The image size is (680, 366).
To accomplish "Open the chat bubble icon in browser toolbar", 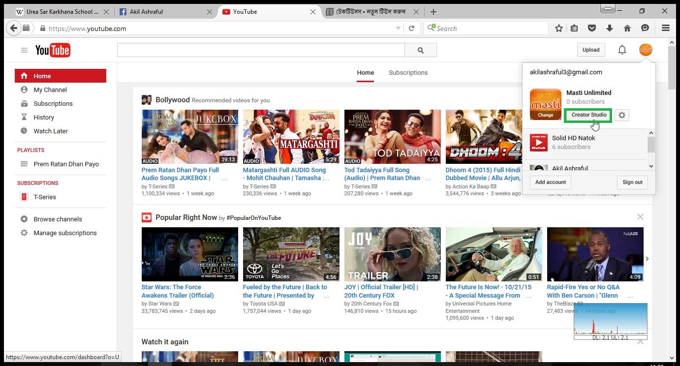I will (x=645, y=29).
